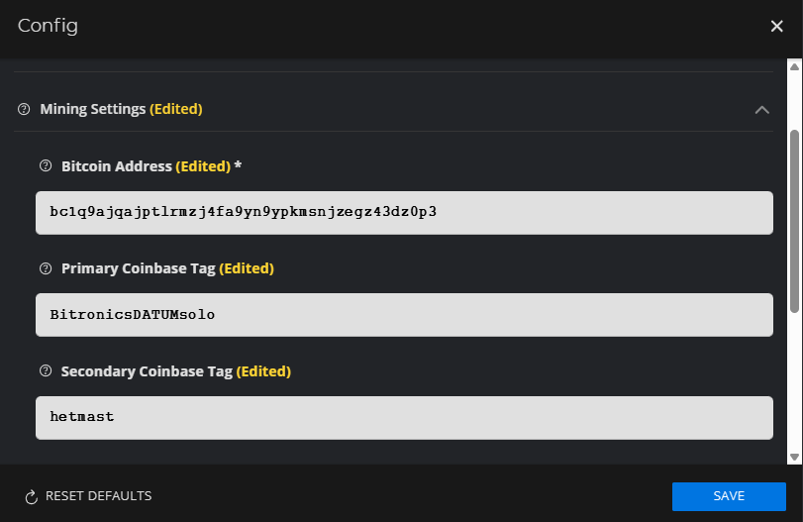Focus the Bitcoin Address input field

(404, 213)
